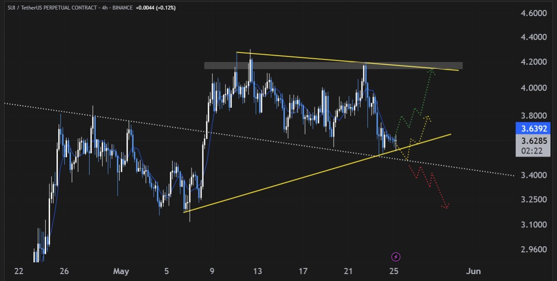Click the 3.1000 price axis label

[x=534, y=224]
